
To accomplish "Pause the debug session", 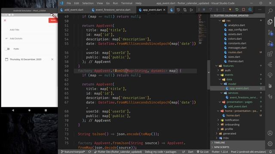I will [204, 9].
